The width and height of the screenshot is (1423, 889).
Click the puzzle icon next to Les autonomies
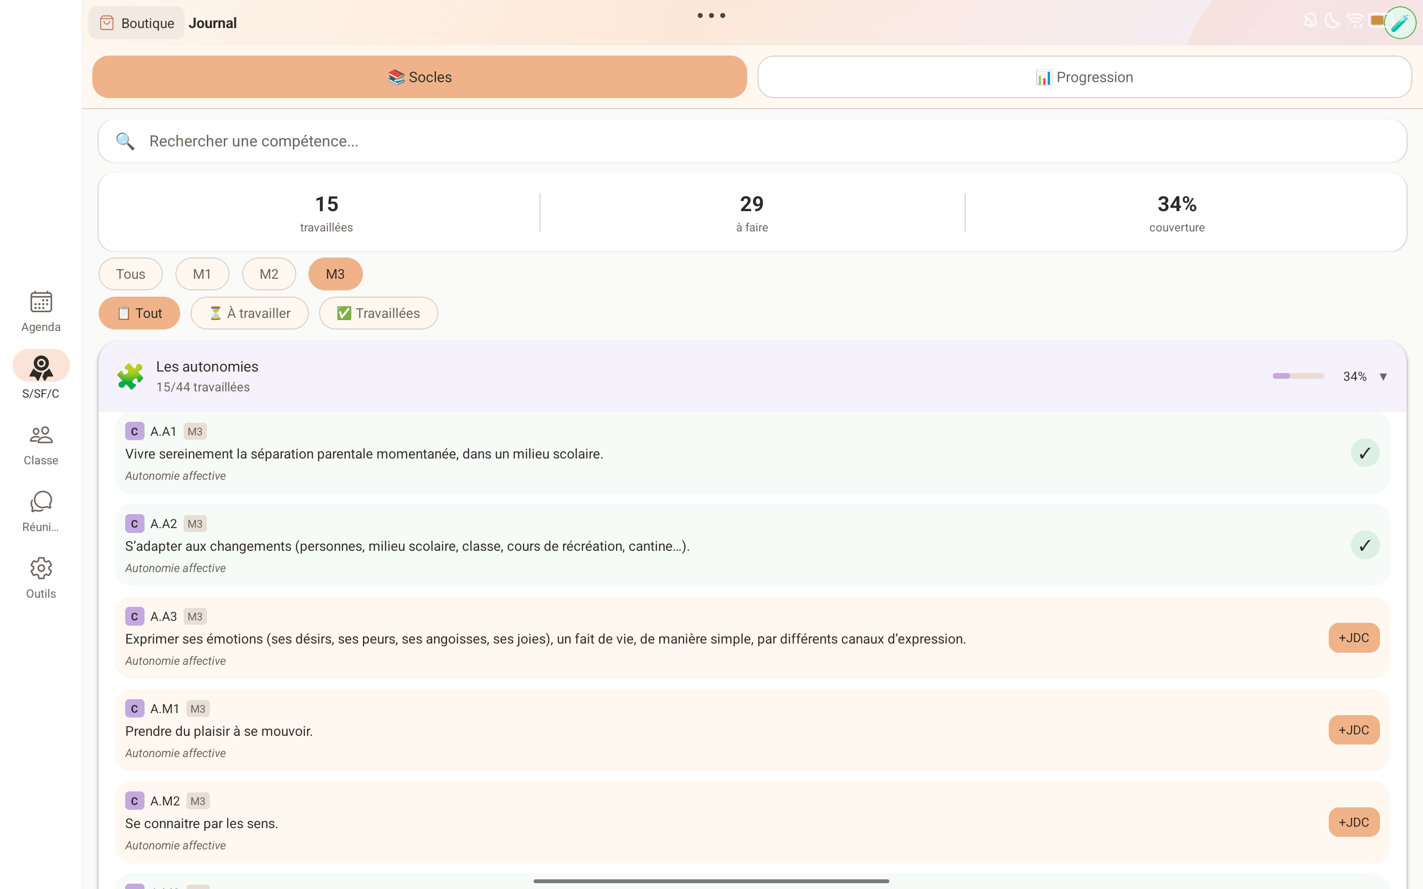click(131, 376)
